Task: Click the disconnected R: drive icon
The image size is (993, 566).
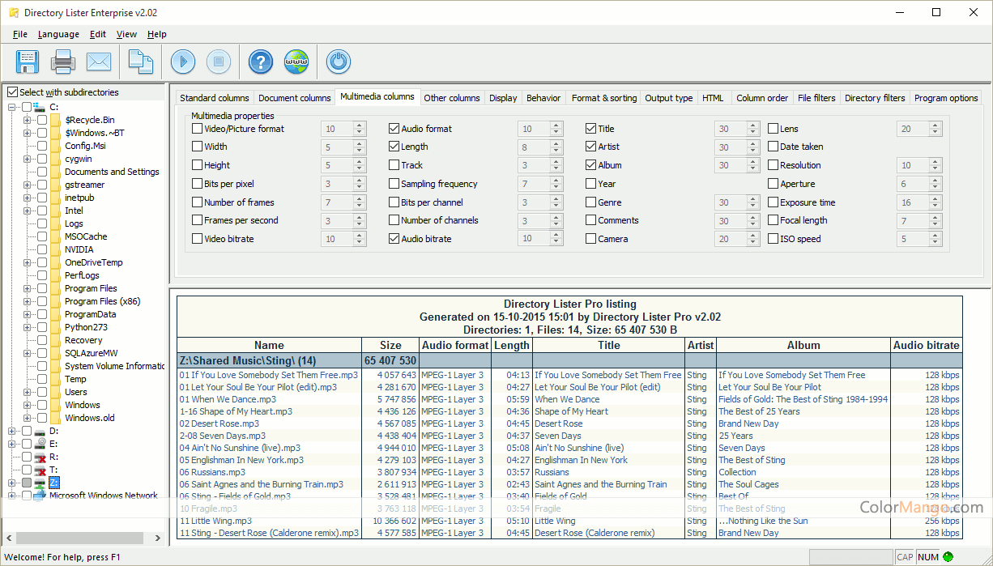Action: pos(41,457)
